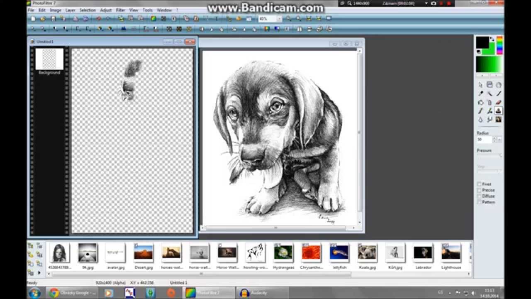Create a new image via New icon
The image size is (531, 299).
(33, 19)
